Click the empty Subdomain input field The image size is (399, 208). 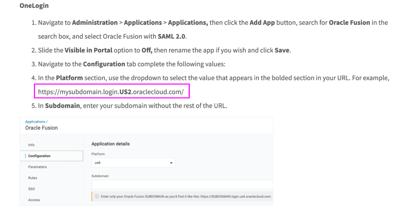(x=182, y=185)
